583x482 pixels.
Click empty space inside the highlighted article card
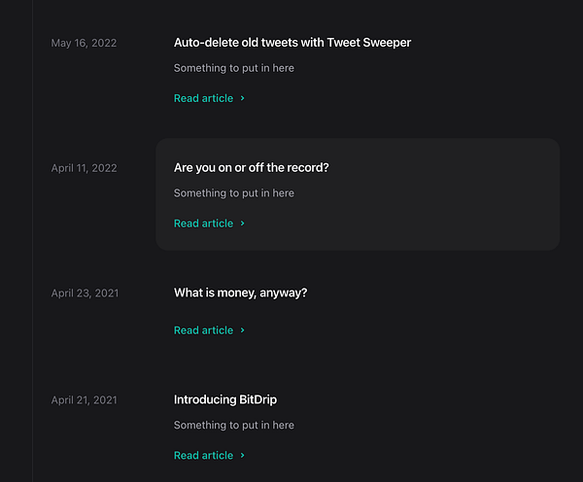pos(447,209)
